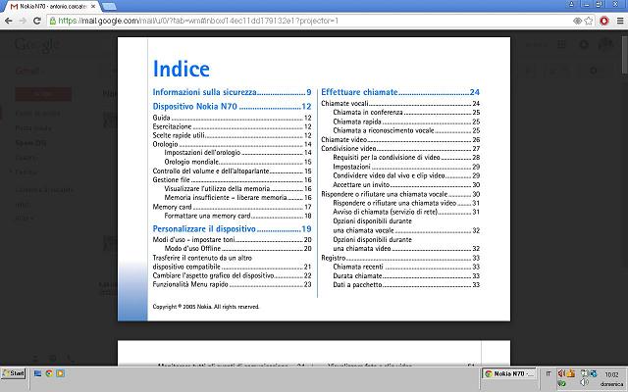
Task: Click the system clock showing 10:02
Action: click(x=611, y=373)
